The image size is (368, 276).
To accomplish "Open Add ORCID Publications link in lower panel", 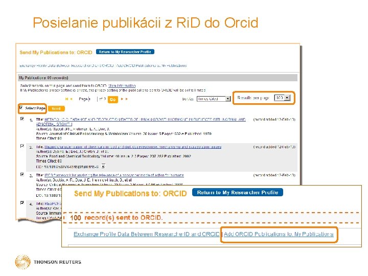I will pos(279,234).
